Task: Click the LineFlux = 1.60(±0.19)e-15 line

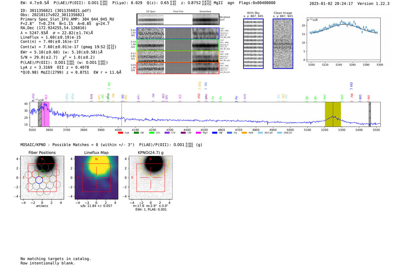Action: point(51,37)
